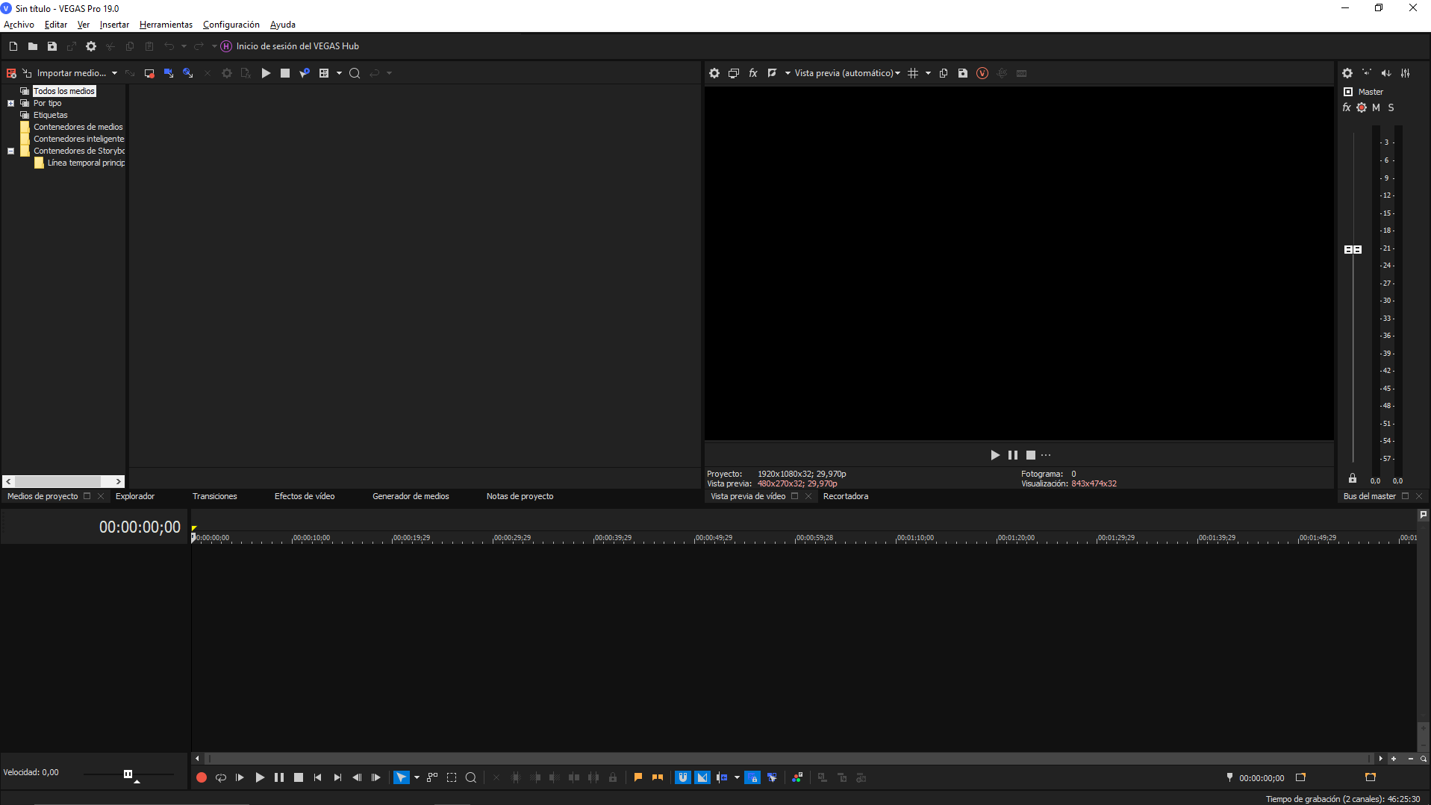Open a project with the folder icon

pos(33,46)
